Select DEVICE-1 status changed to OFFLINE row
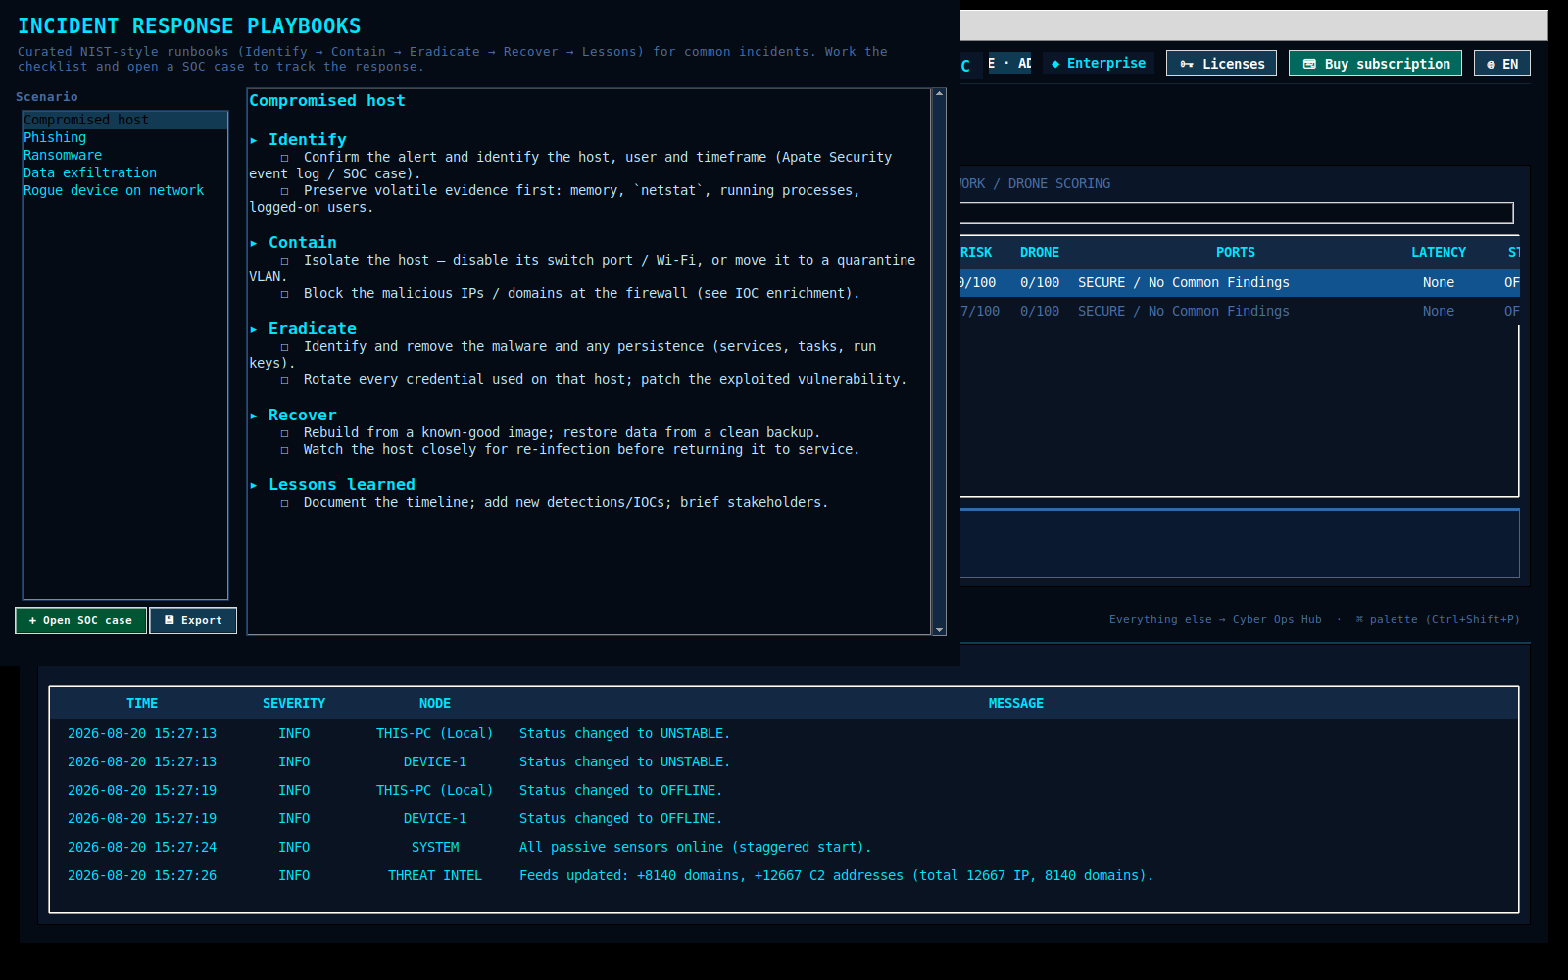The width and height of the screenshot is (1568, 980). (784, 818)
